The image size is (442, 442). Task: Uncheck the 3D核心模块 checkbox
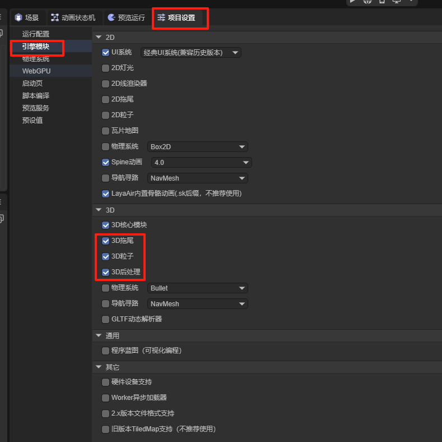pyautogui.click(x=105, y=225)
